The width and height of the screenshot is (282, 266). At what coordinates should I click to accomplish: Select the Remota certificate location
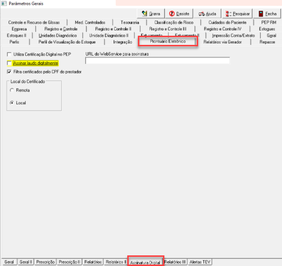[x=12, y=90]
